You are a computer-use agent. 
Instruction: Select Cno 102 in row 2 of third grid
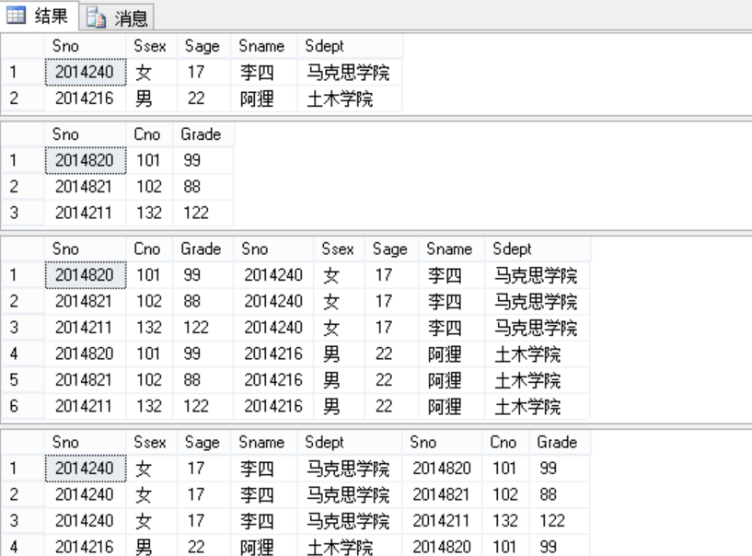(x=149, y=301)
